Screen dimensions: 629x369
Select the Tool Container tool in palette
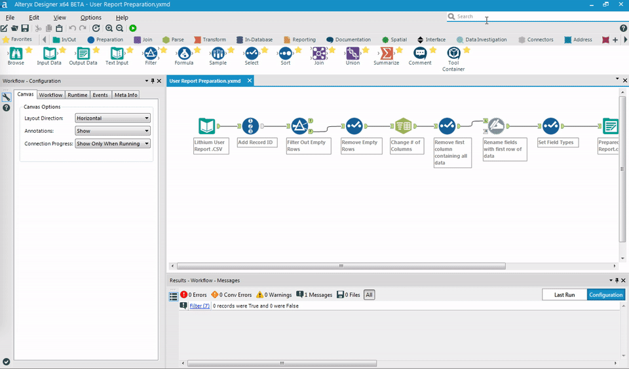pyautogui.click(x=453, y=60)
